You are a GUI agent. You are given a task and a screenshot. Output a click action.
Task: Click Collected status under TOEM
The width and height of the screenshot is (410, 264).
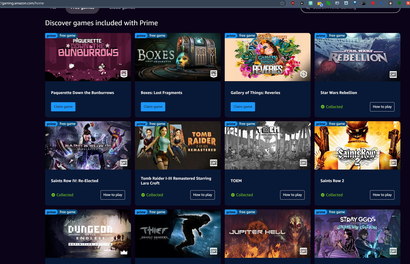point(242,195)
